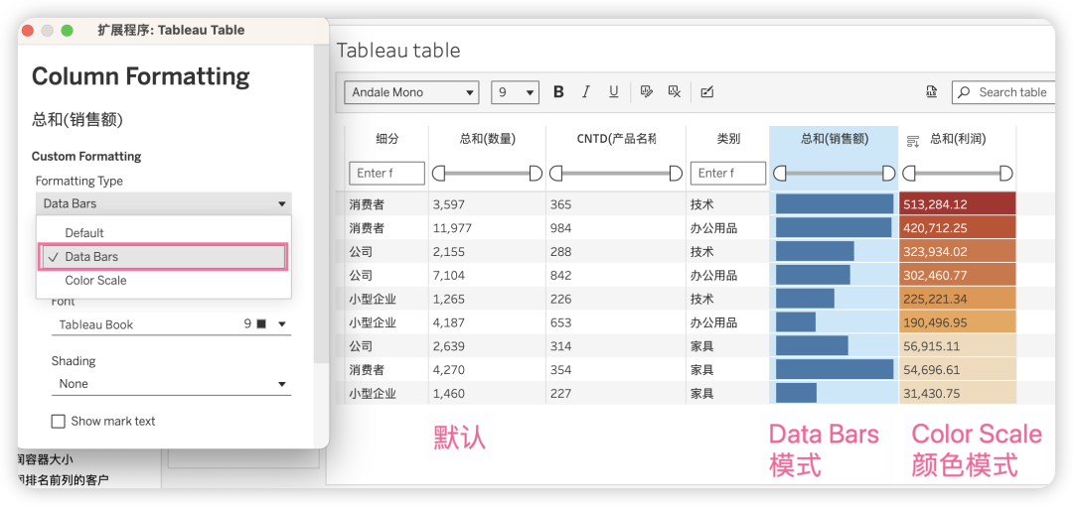
Task: Click the 2,639 quantity cell
Action: (487, 346)
